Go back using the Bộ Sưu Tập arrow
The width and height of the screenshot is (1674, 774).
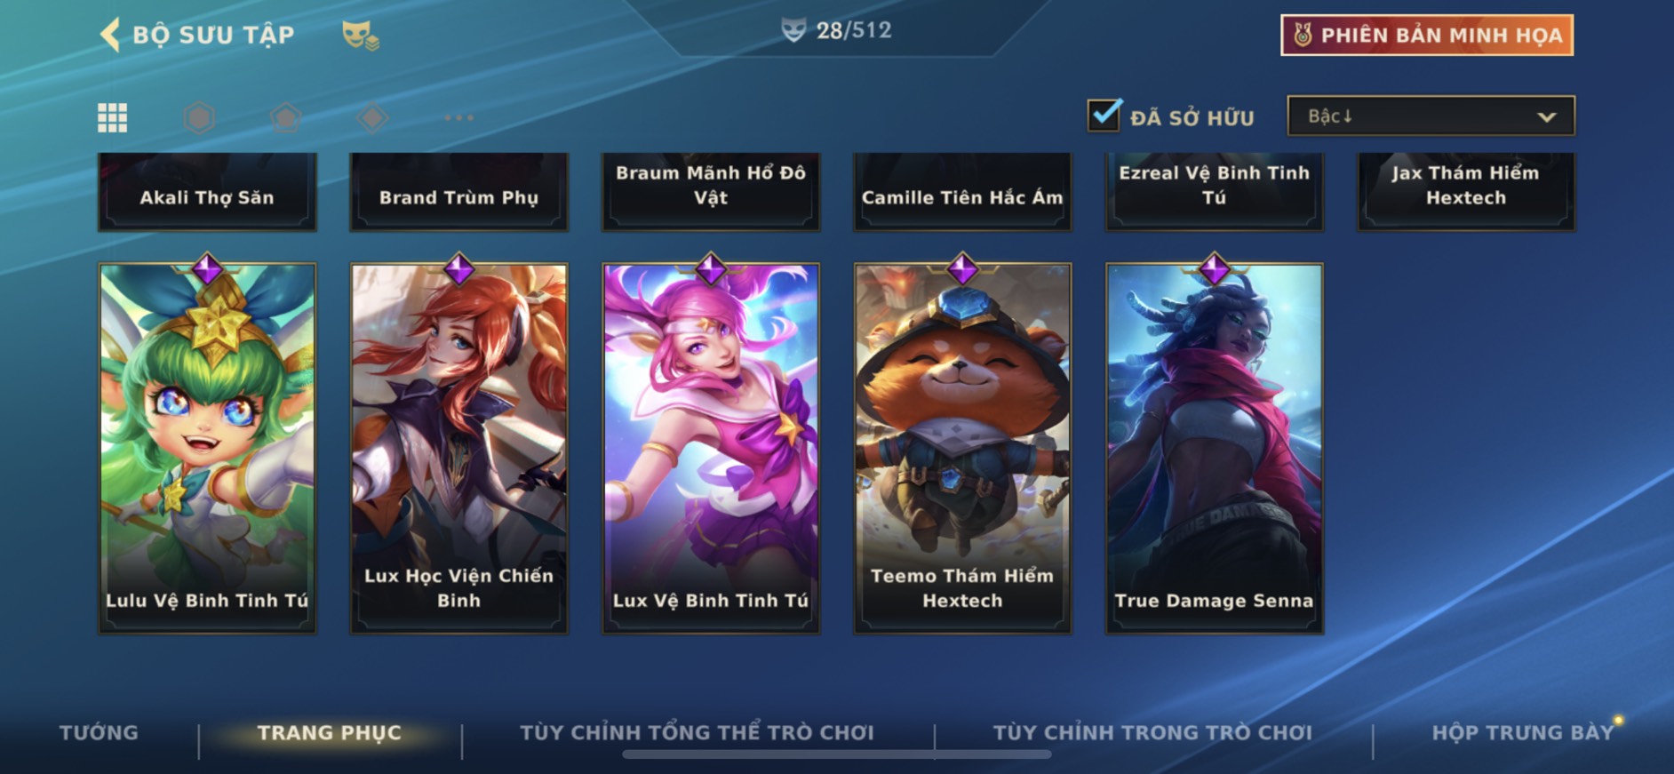(109, 35)
